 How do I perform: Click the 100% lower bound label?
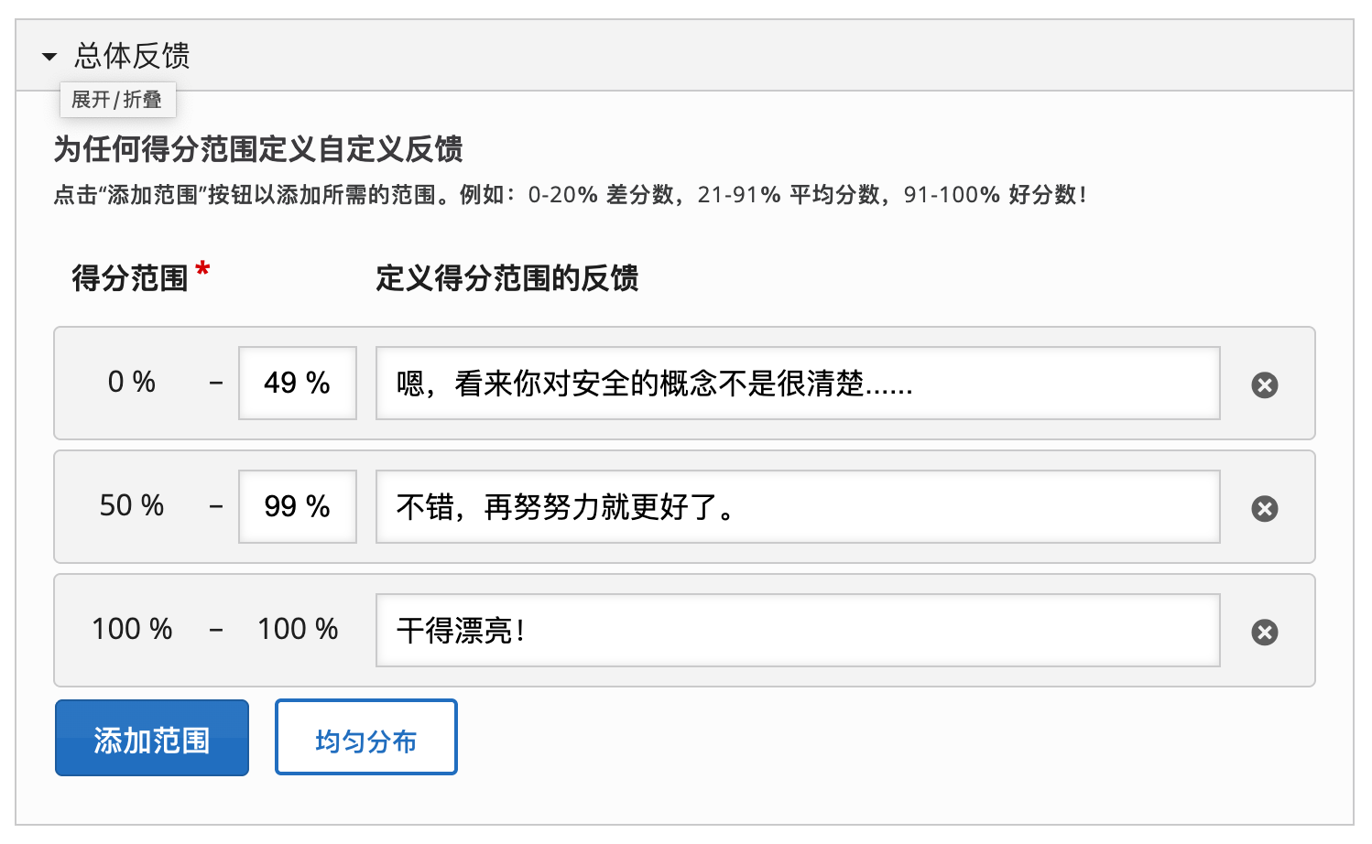point(131,629)
